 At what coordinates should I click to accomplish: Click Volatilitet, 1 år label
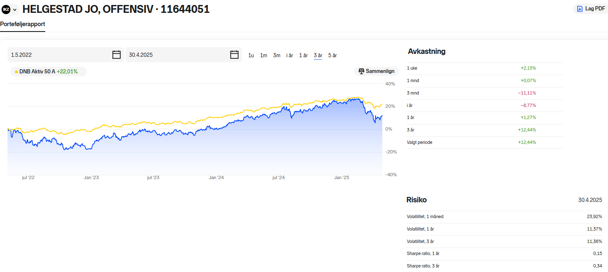420,229
